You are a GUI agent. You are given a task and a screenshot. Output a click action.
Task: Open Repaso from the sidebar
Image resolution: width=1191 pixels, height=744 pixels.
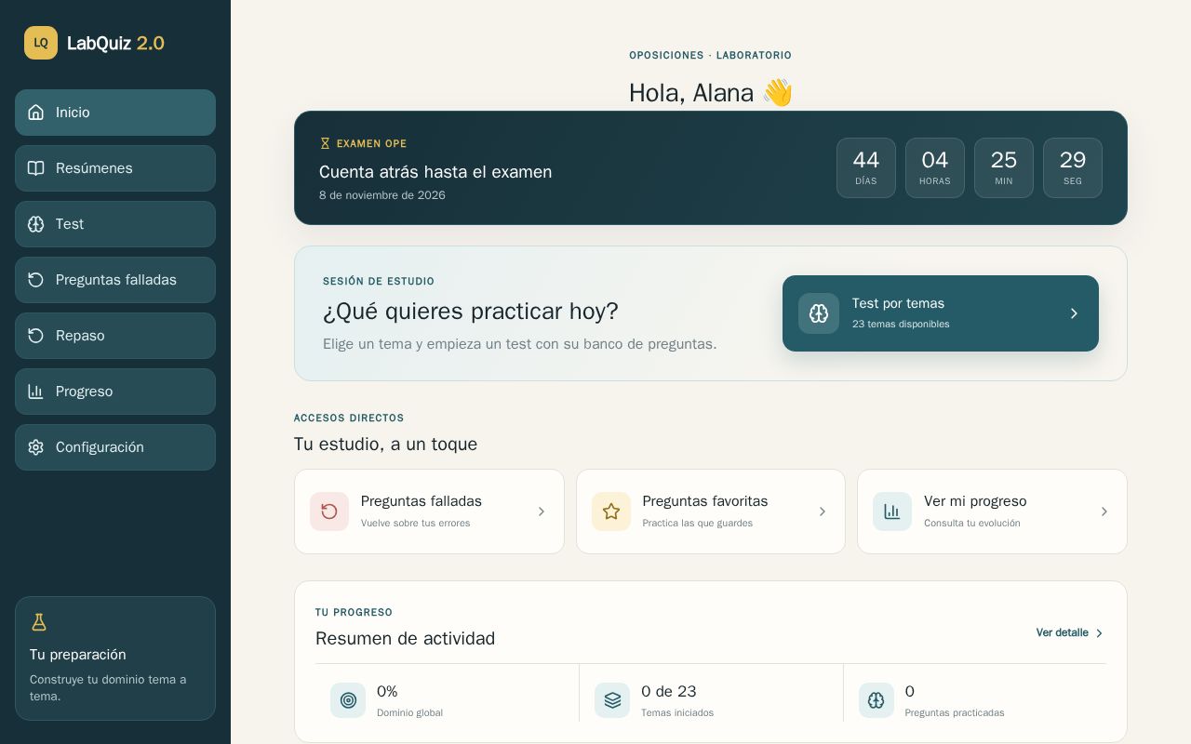click(115, 336)
